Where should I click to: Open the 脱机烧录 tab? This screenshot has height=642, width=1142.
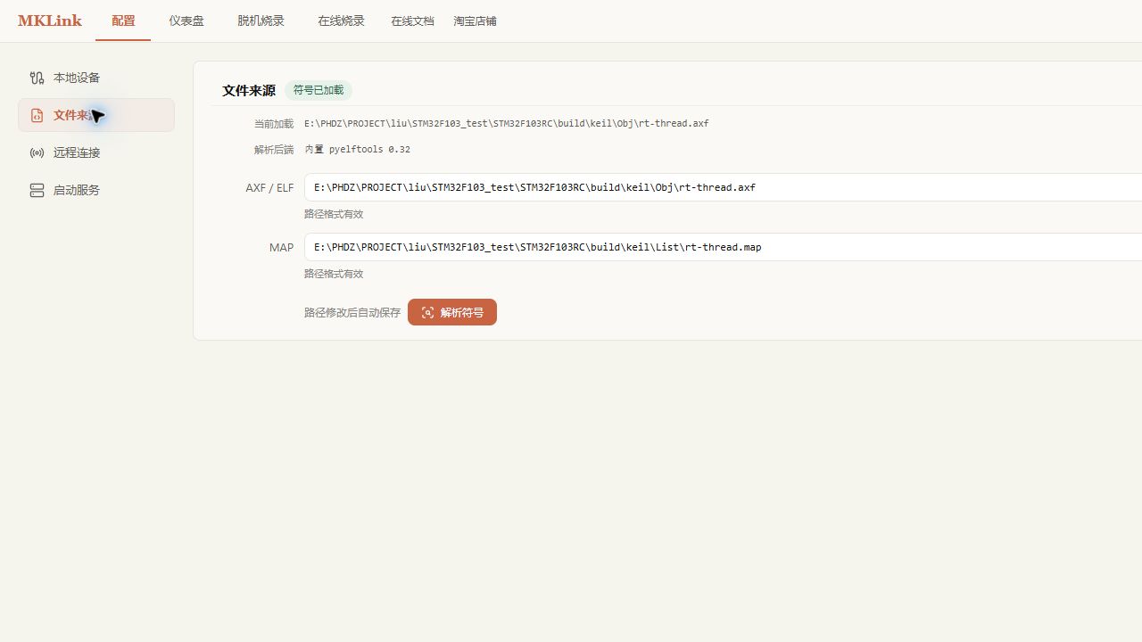click(x=261, y=21)
